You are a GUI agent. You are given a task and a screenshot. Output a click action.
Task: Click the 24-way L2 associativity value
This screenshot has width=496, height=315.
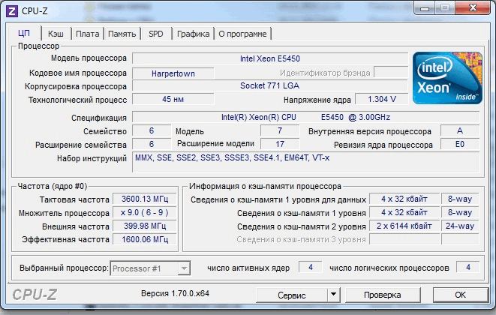point(460,226)
